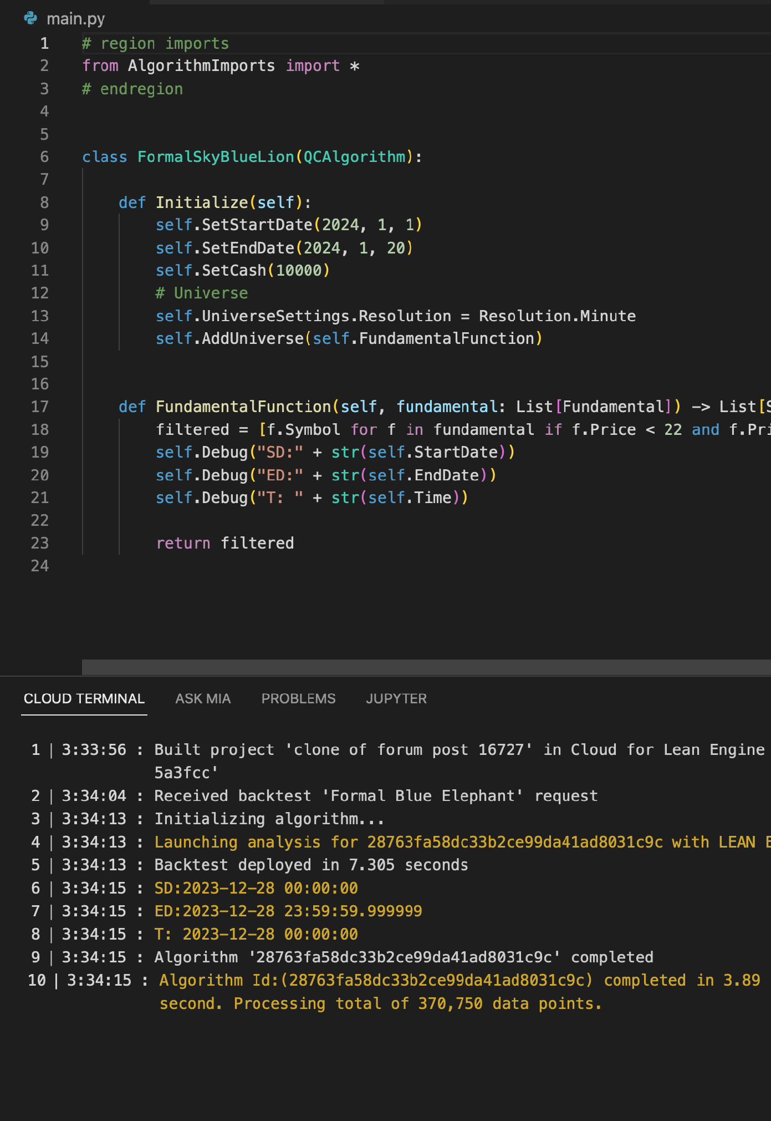Click line number 17 in the gutter
Viewport: 771px width, 1121px height.
(x=40, y=407)
